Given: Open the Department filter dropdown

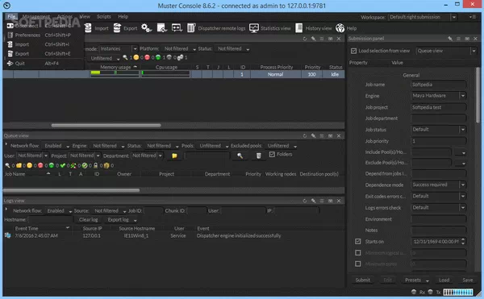Looking at the screenshot, I should [x=147, y=156].
